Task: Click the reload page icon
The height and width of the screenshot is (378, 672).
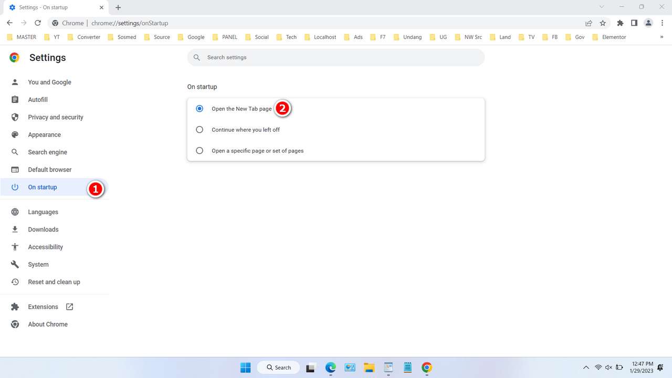Action: (x=37, y=23)
